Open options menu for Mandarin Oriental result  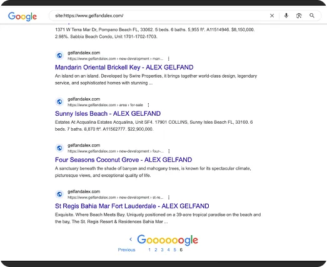pos(169,59)
